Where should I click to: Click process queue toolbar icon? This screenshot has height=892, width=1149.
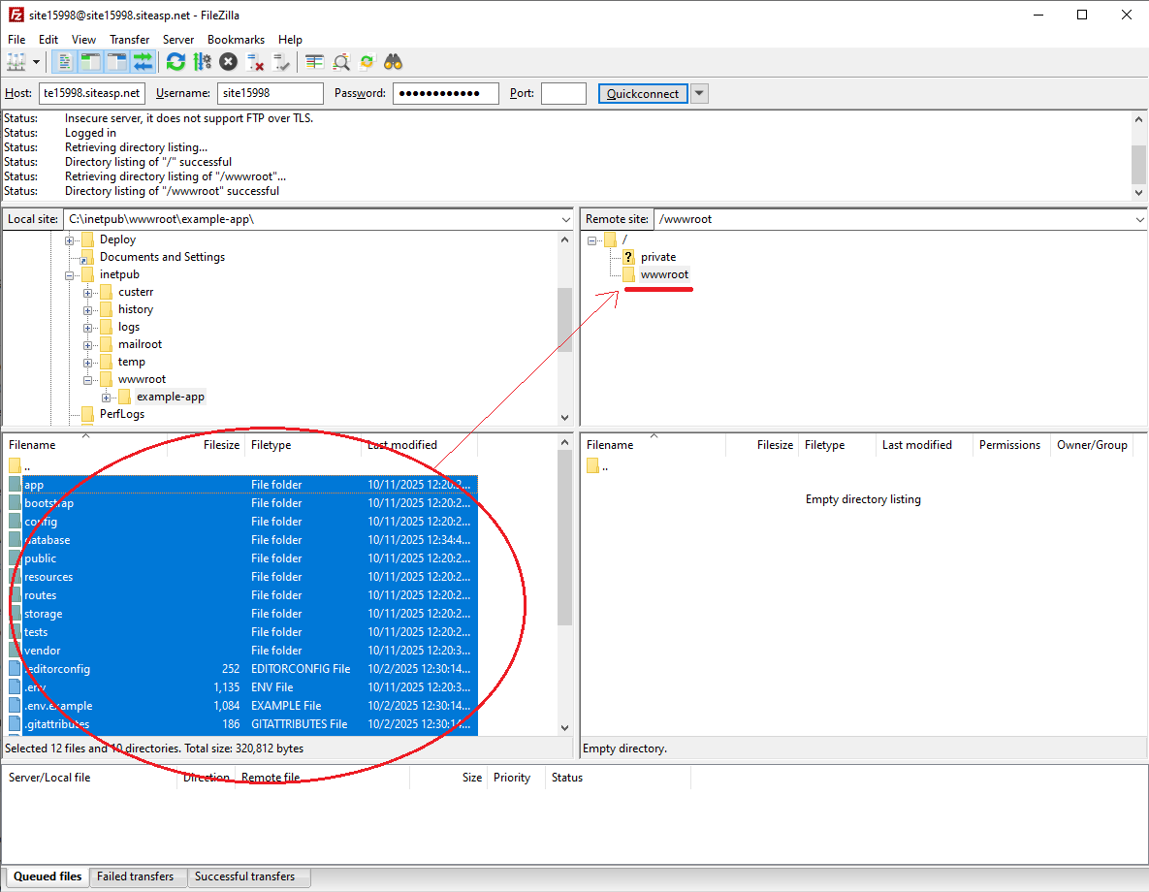pos(202,62)
